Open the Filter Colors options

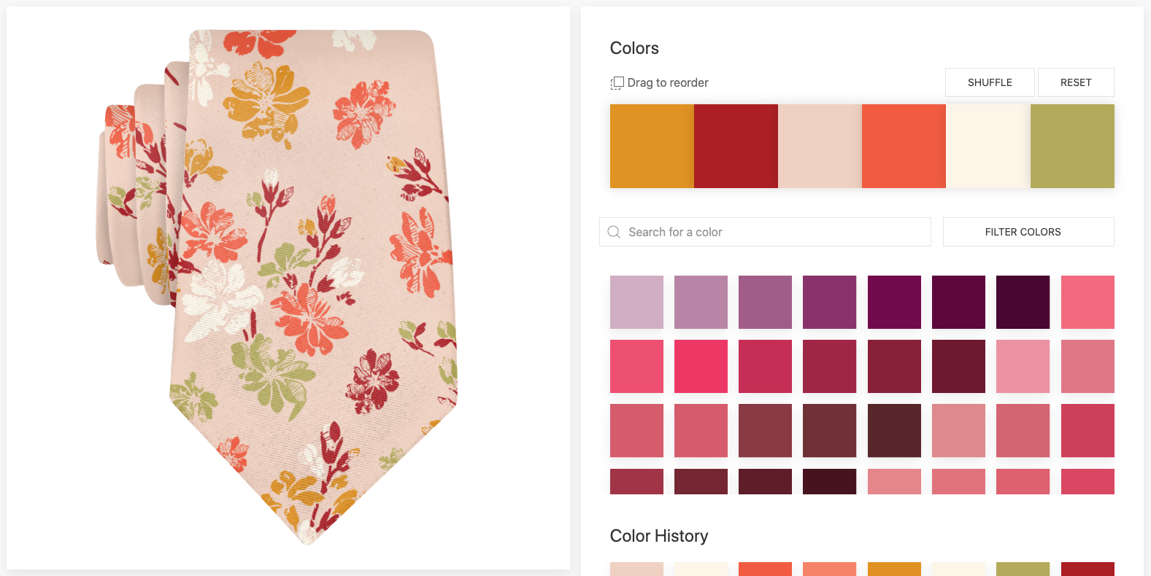pyautogui.click(x=1028, y=232)
